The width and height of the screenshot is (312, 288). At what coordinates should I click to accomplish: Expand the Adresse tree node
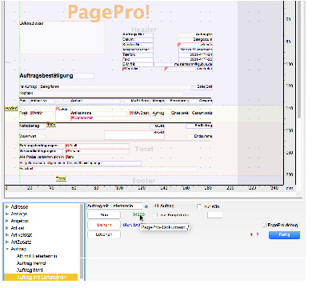[7, 206]
